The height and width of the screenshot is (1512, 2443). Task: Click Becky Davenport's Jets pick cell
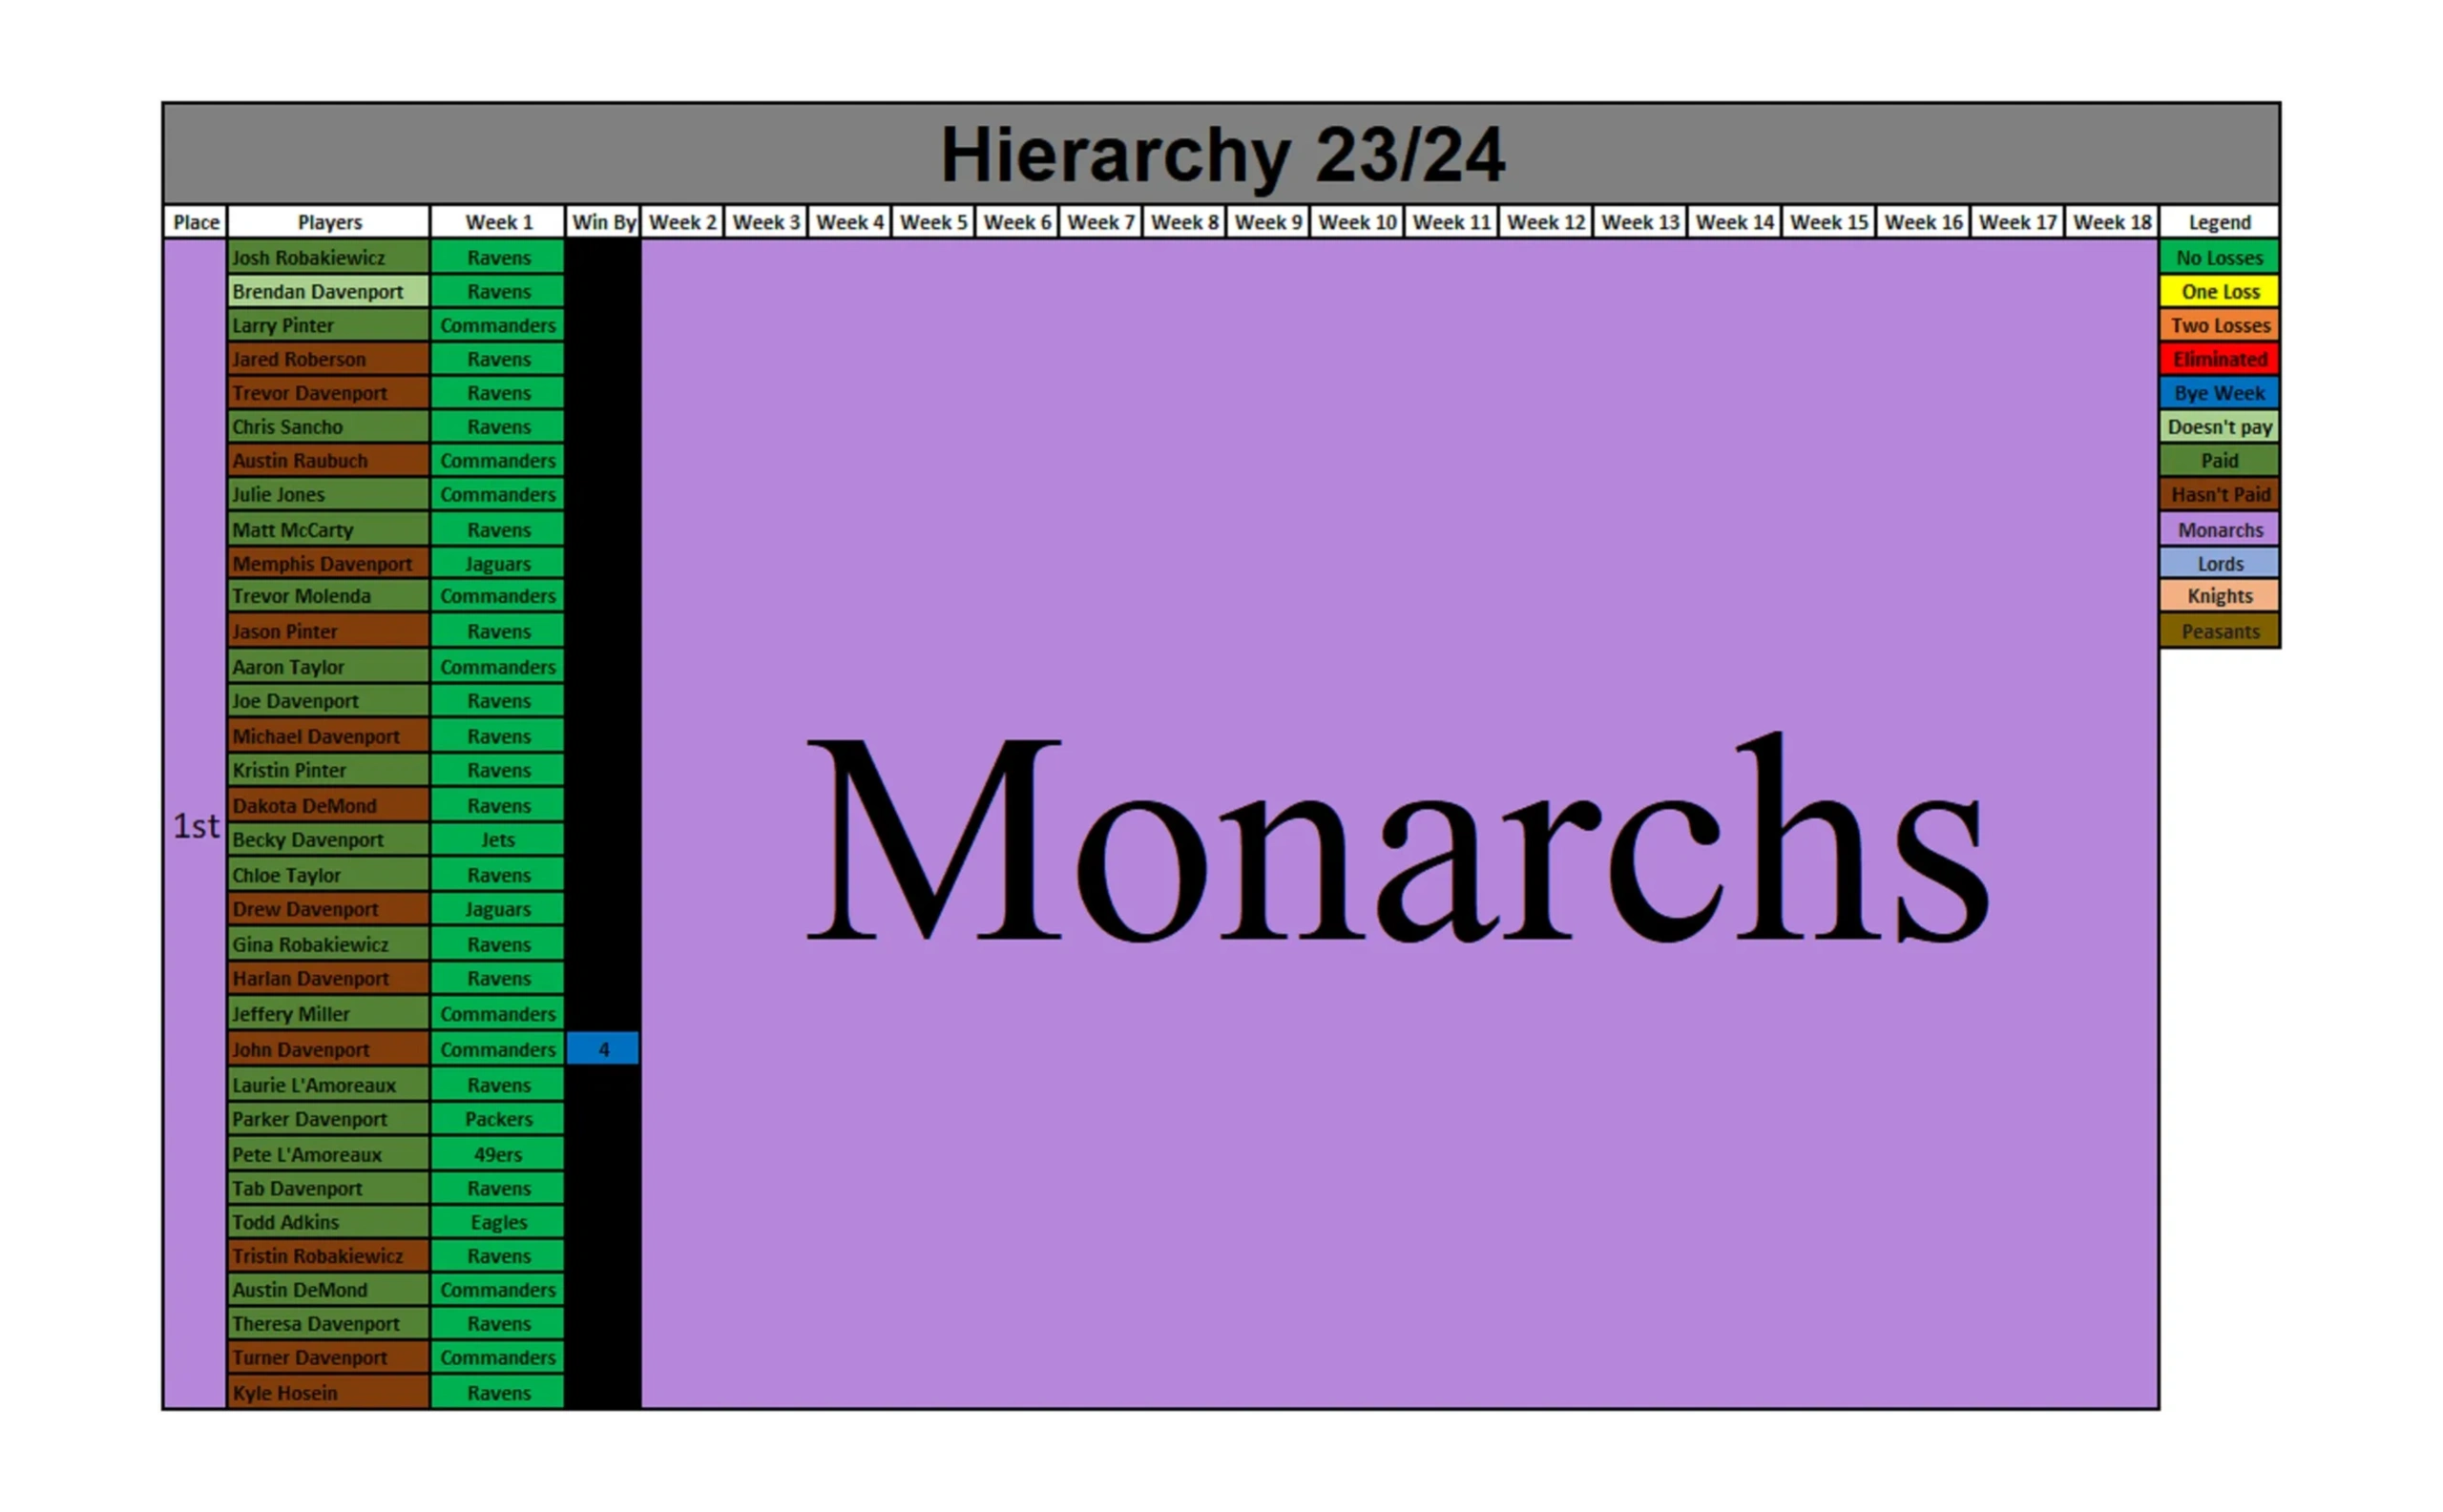point(498,839)
